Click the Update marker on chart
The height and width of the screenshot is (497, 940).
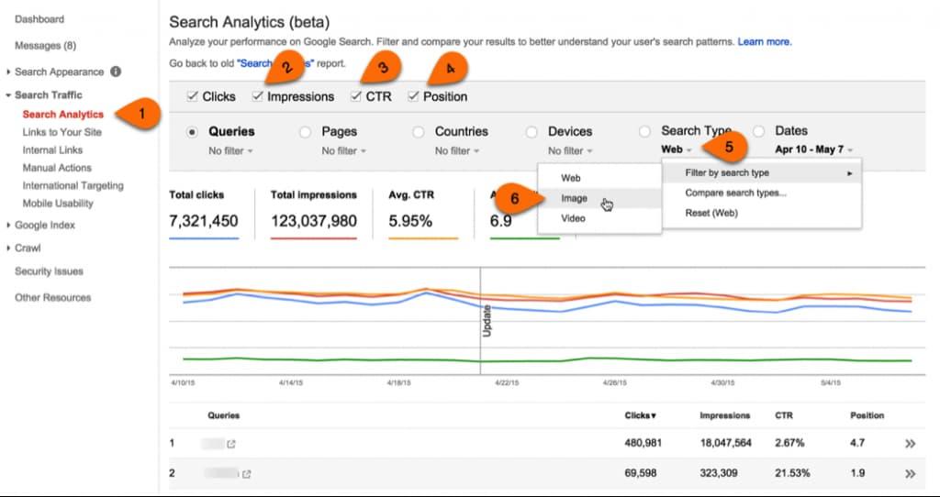487,321
